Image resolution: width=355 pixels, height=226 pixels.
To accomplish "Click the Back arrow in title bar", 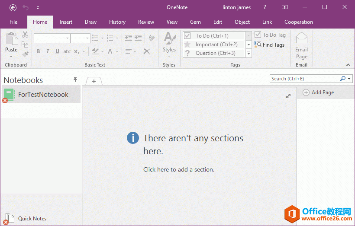I will (13, 8).
